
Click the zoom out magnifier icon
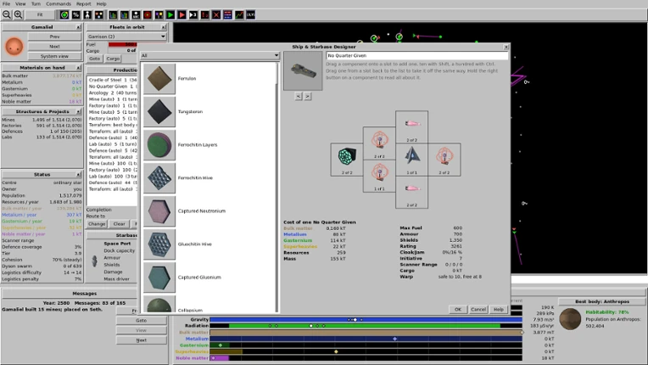click(7, 15)
